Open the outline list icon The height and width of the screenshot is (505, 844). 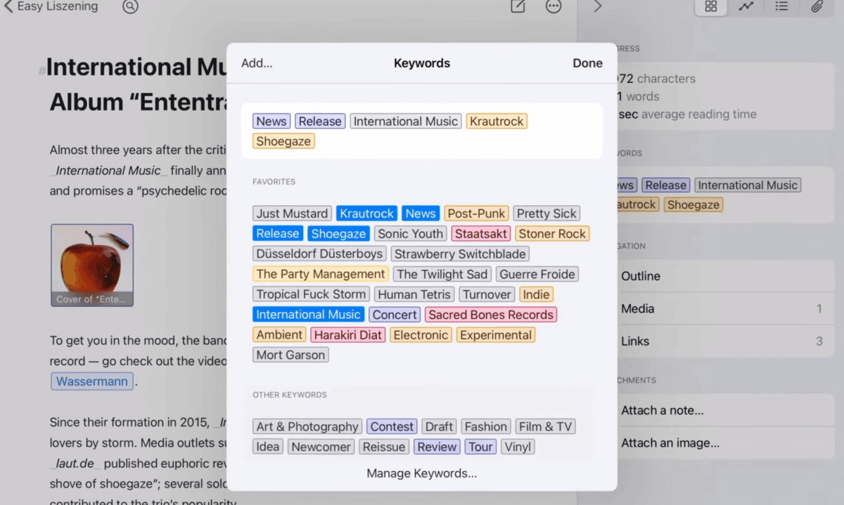(781, 7)
